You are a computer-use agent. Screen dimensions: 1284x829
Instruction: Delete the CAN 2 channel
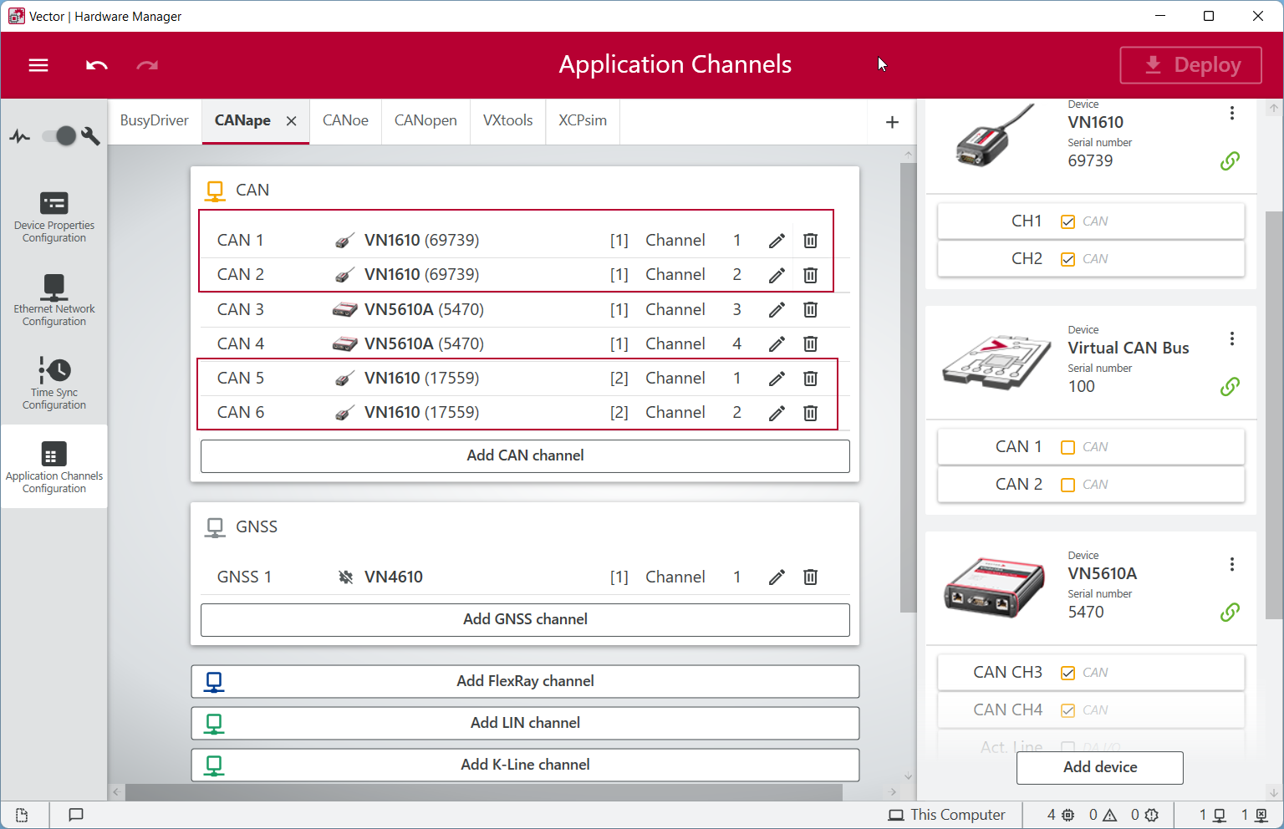[810, 275]
